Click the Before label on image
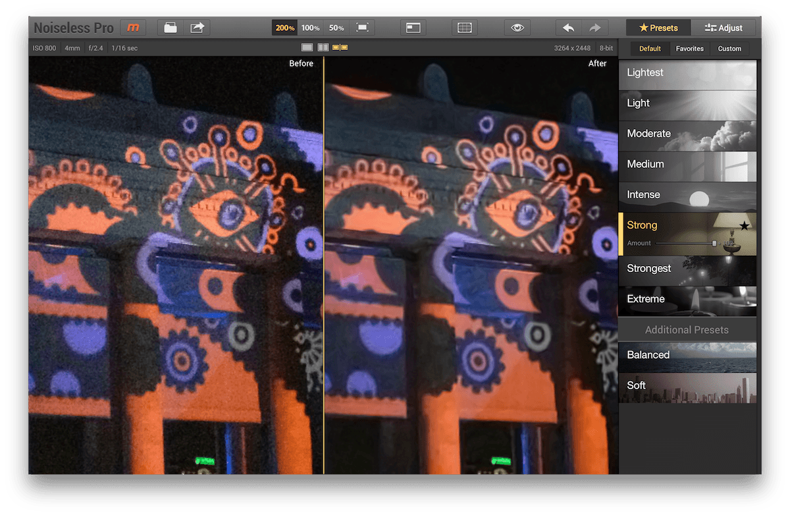The width and height of the screenshot is (790, 515). (301, 63)
